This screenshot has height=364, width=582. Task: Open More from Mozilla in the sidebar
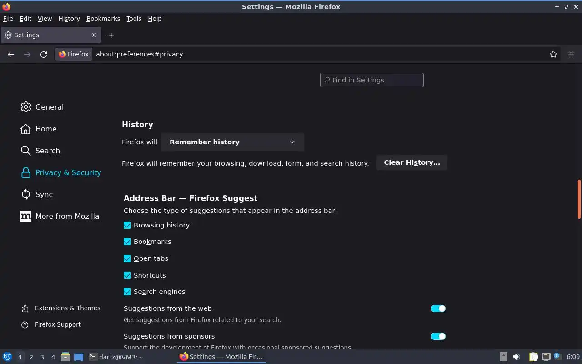(60, 216)
